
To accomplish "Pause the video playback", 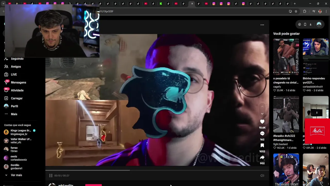I will coord(51,175).
